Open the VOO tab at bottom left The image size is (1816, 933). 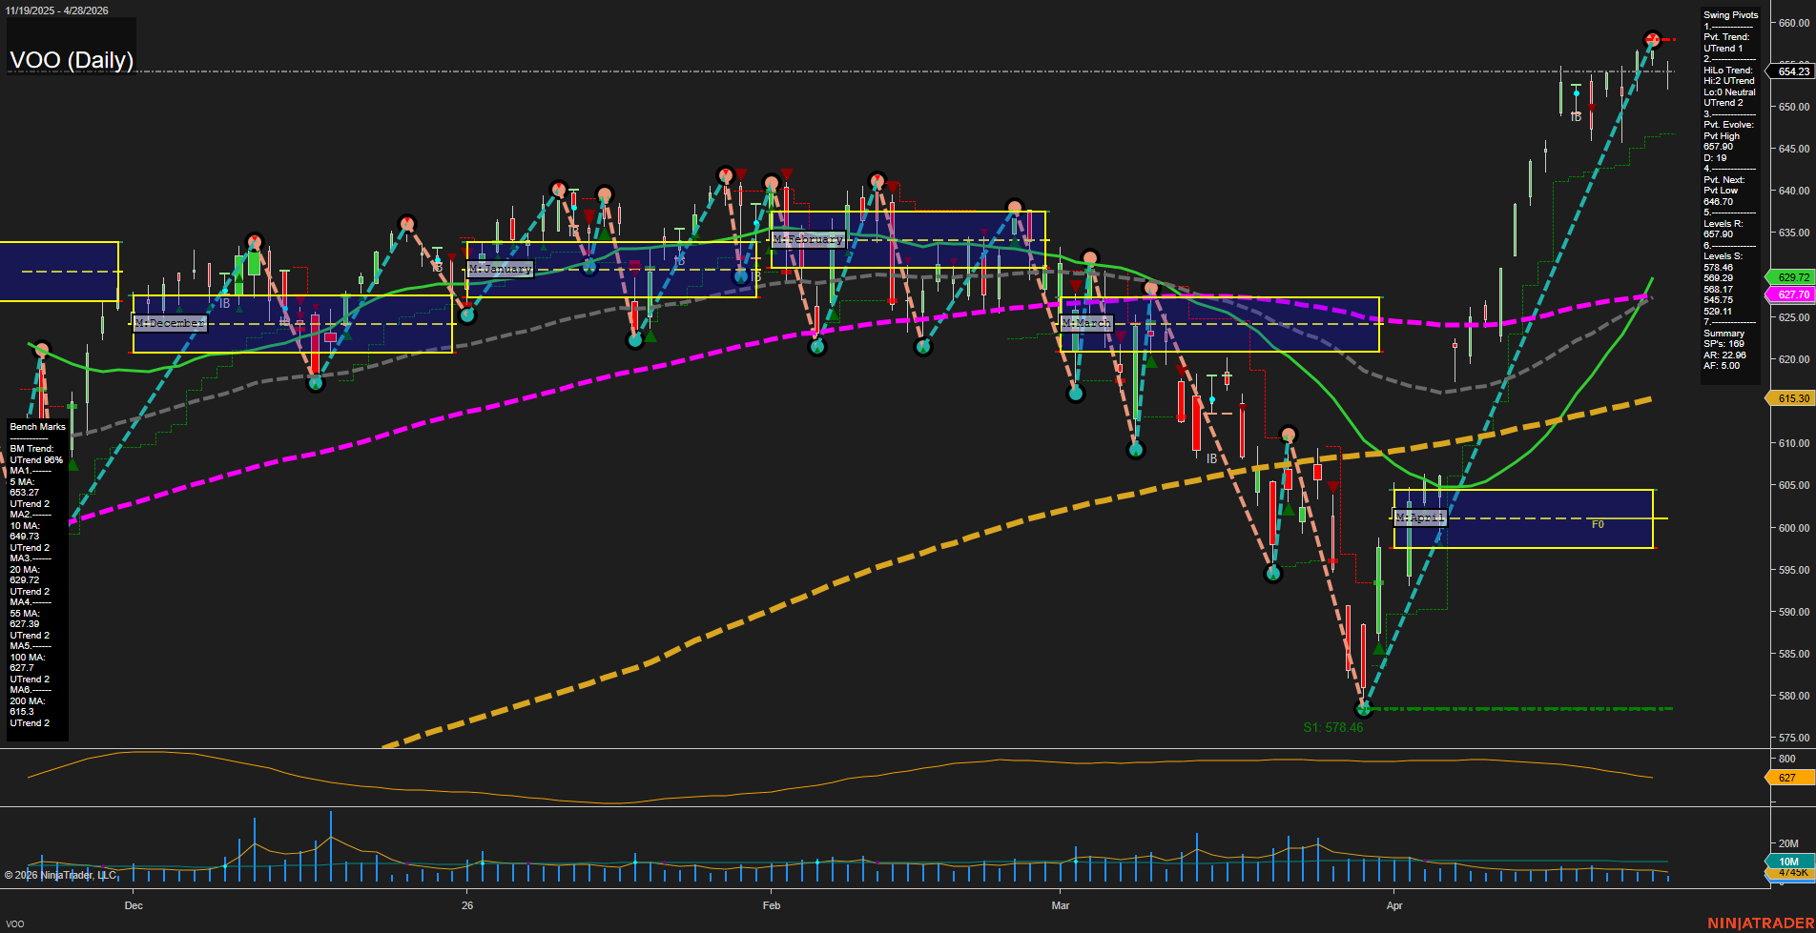pos(15,923)
